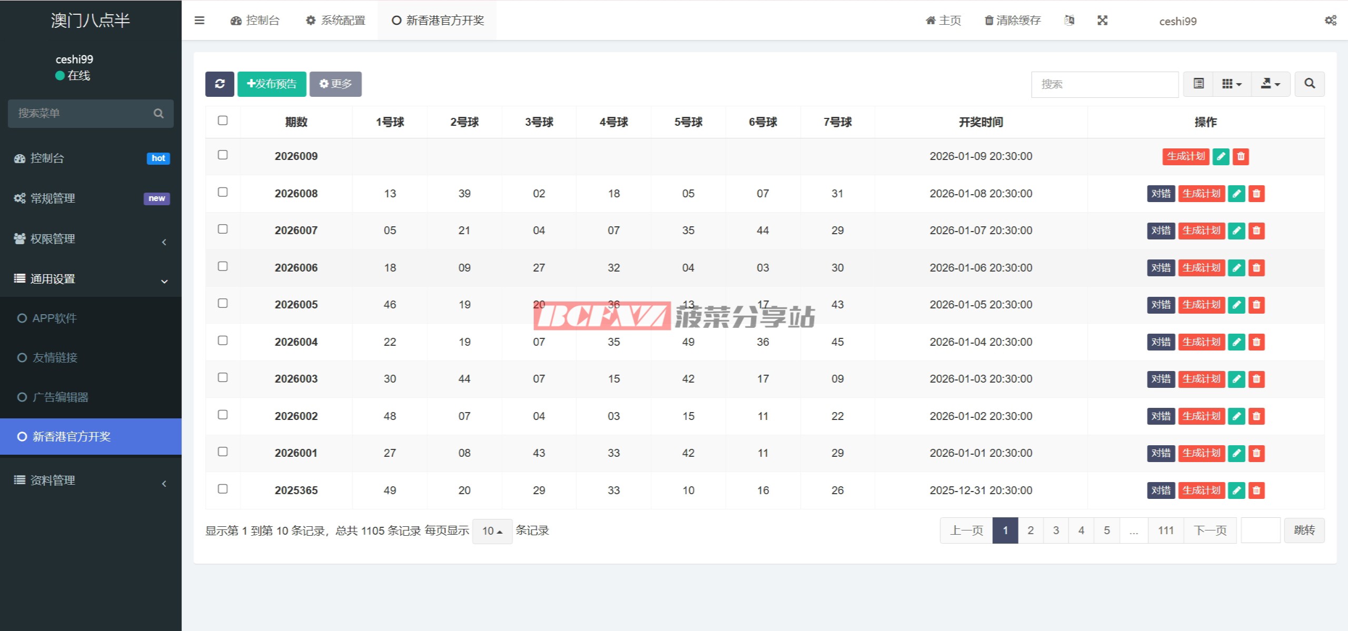
Task: Click the green edit pencil for row 2026008
Action: coord(1236,194)
